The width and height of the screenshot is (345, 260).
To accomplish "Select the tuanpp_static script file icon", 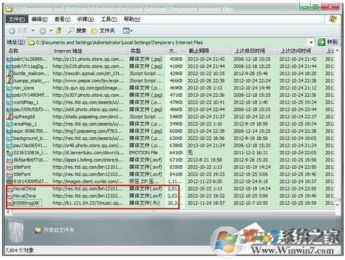I will (10, 81).
